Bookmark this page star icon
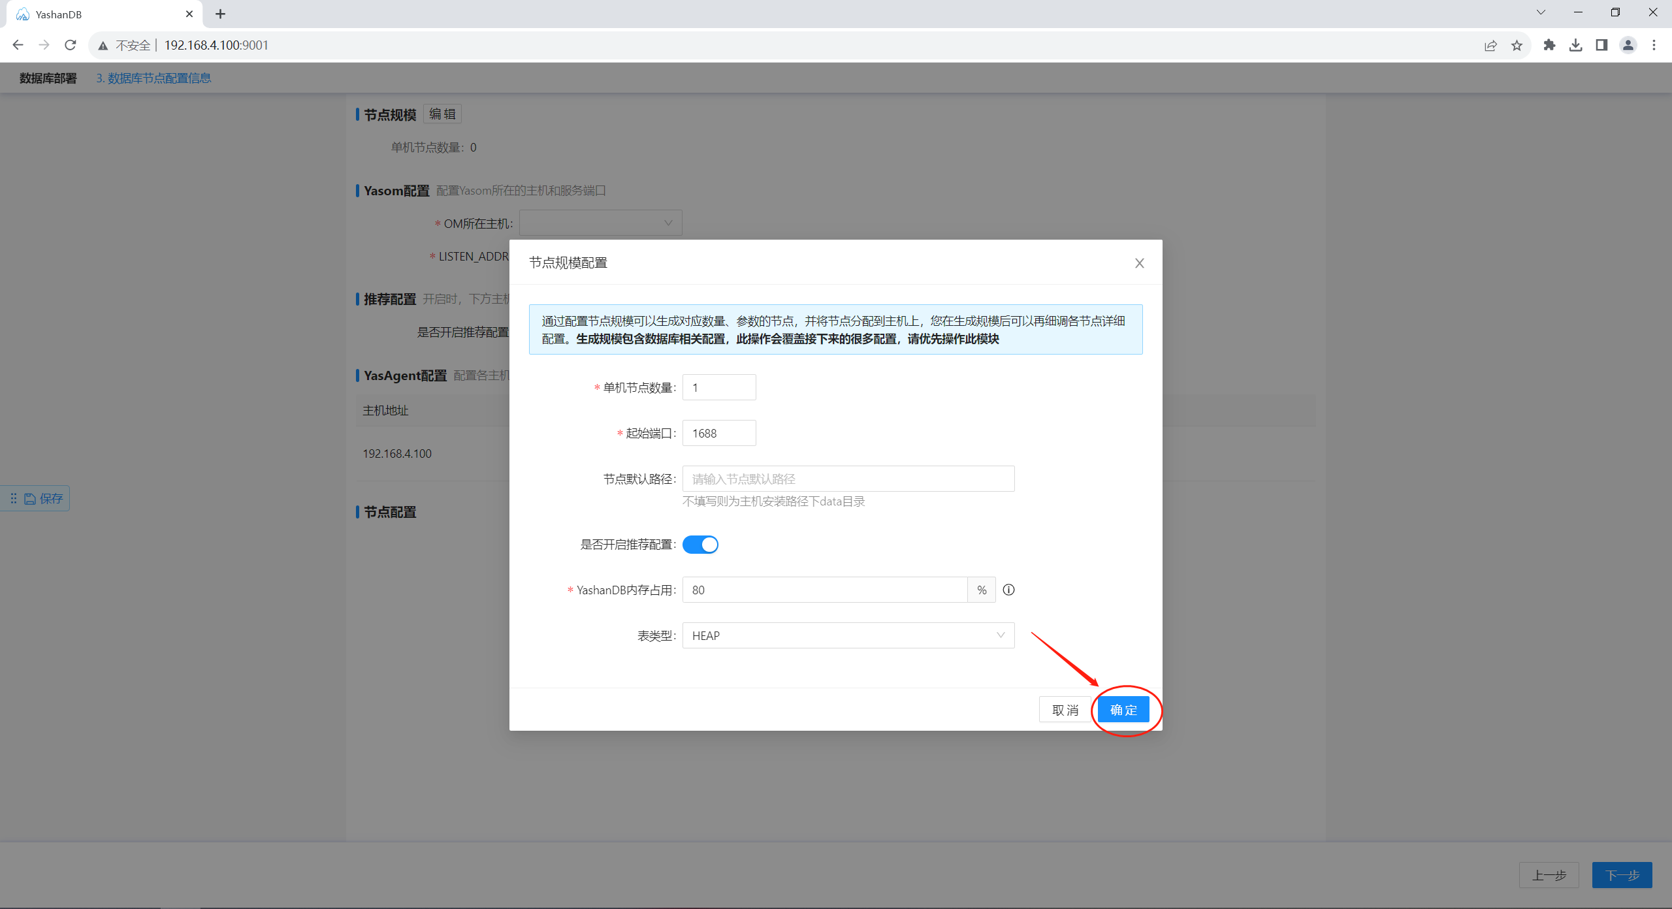Viewport: 1672px width, 909px height. coord(1517,45)
